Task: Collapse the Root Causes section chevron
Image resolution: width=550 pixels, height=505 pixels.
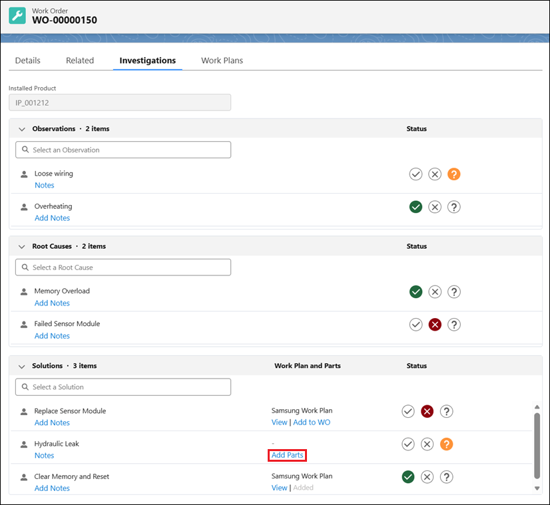Action: click(22, 247)
